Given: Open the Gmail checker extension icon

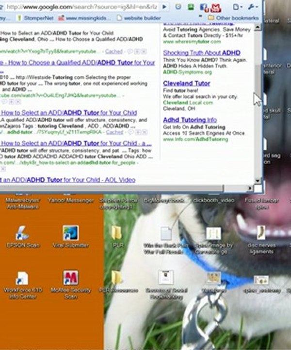Looking at the screenshot, I should 215,8.
